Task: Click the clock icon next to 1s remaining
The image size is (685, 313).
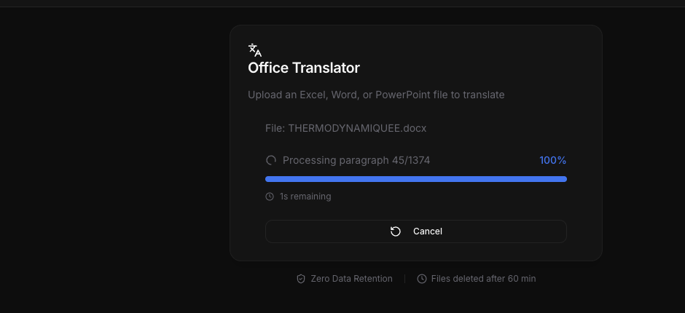Action: pyautogui.click(x=270, y=197)
